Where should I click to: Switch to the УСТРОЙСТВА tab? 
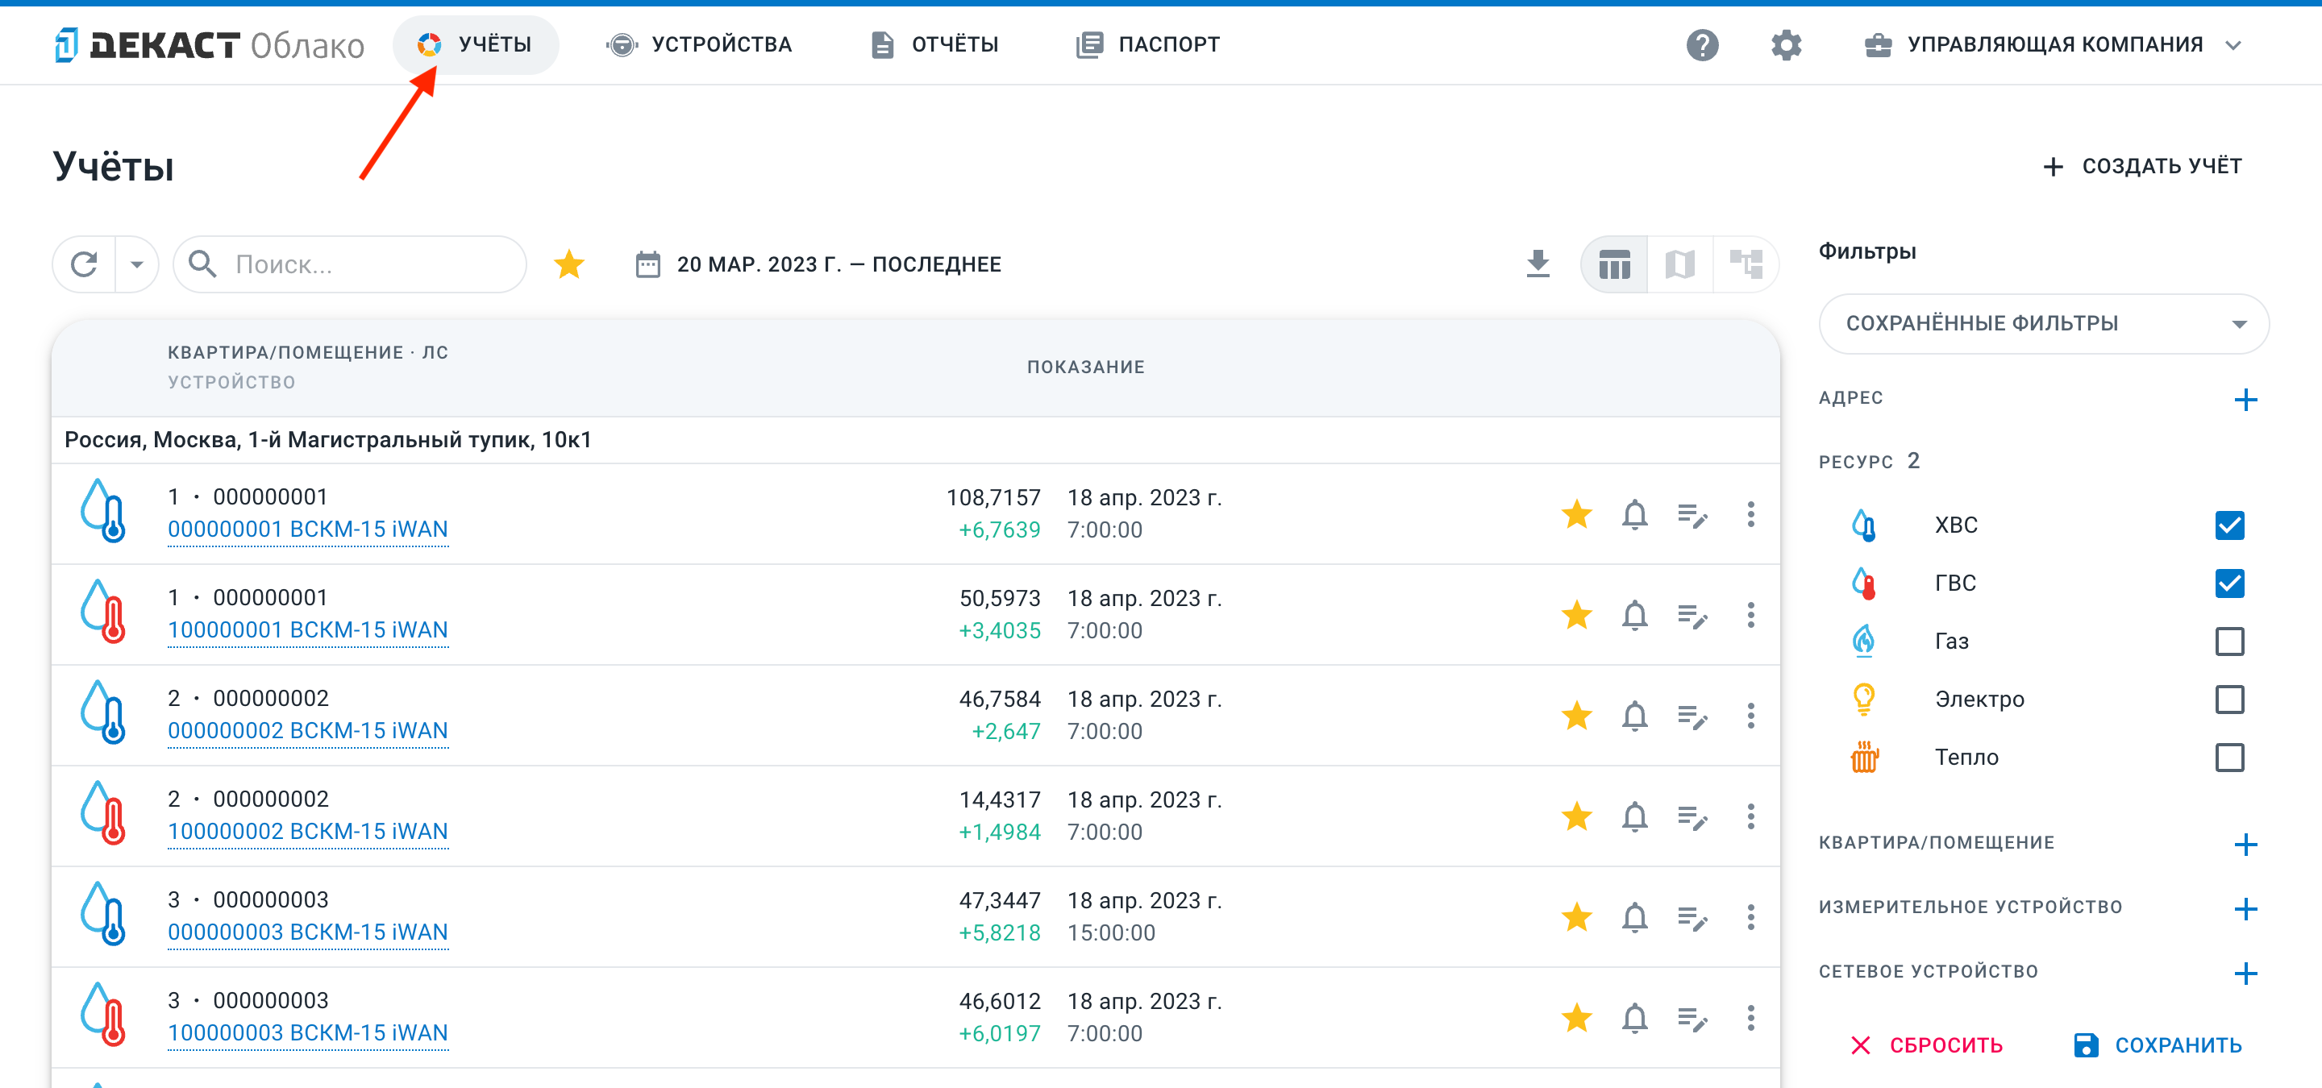[x=698, y=44]
